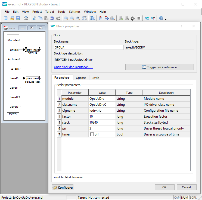Click the blue info icon in toolbar

pos(161,18)
